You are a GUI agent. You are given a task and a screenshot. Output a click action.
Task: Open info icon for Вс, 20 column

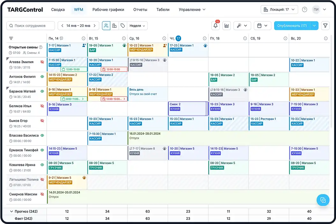326,38
